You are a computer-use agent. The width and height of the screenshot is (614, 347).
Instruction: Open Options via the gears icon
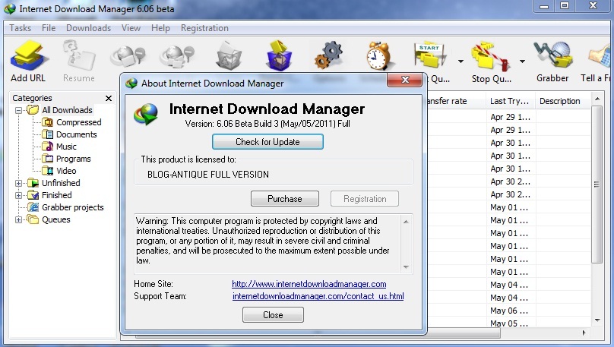click(329, 55)
